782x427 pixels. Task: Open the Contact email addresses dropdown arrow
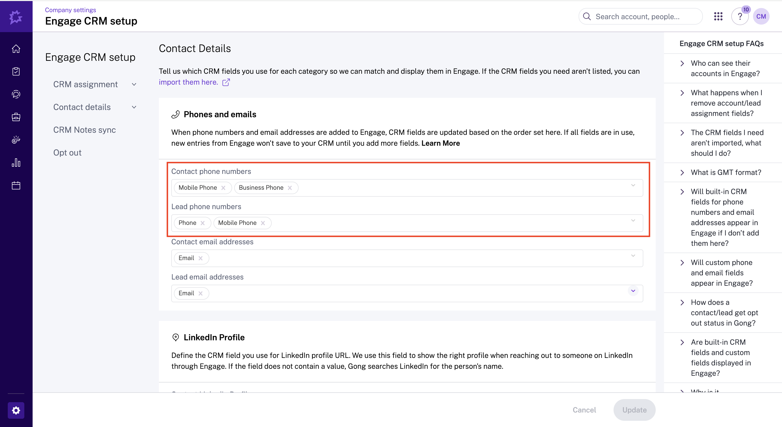tap(633, 256)
